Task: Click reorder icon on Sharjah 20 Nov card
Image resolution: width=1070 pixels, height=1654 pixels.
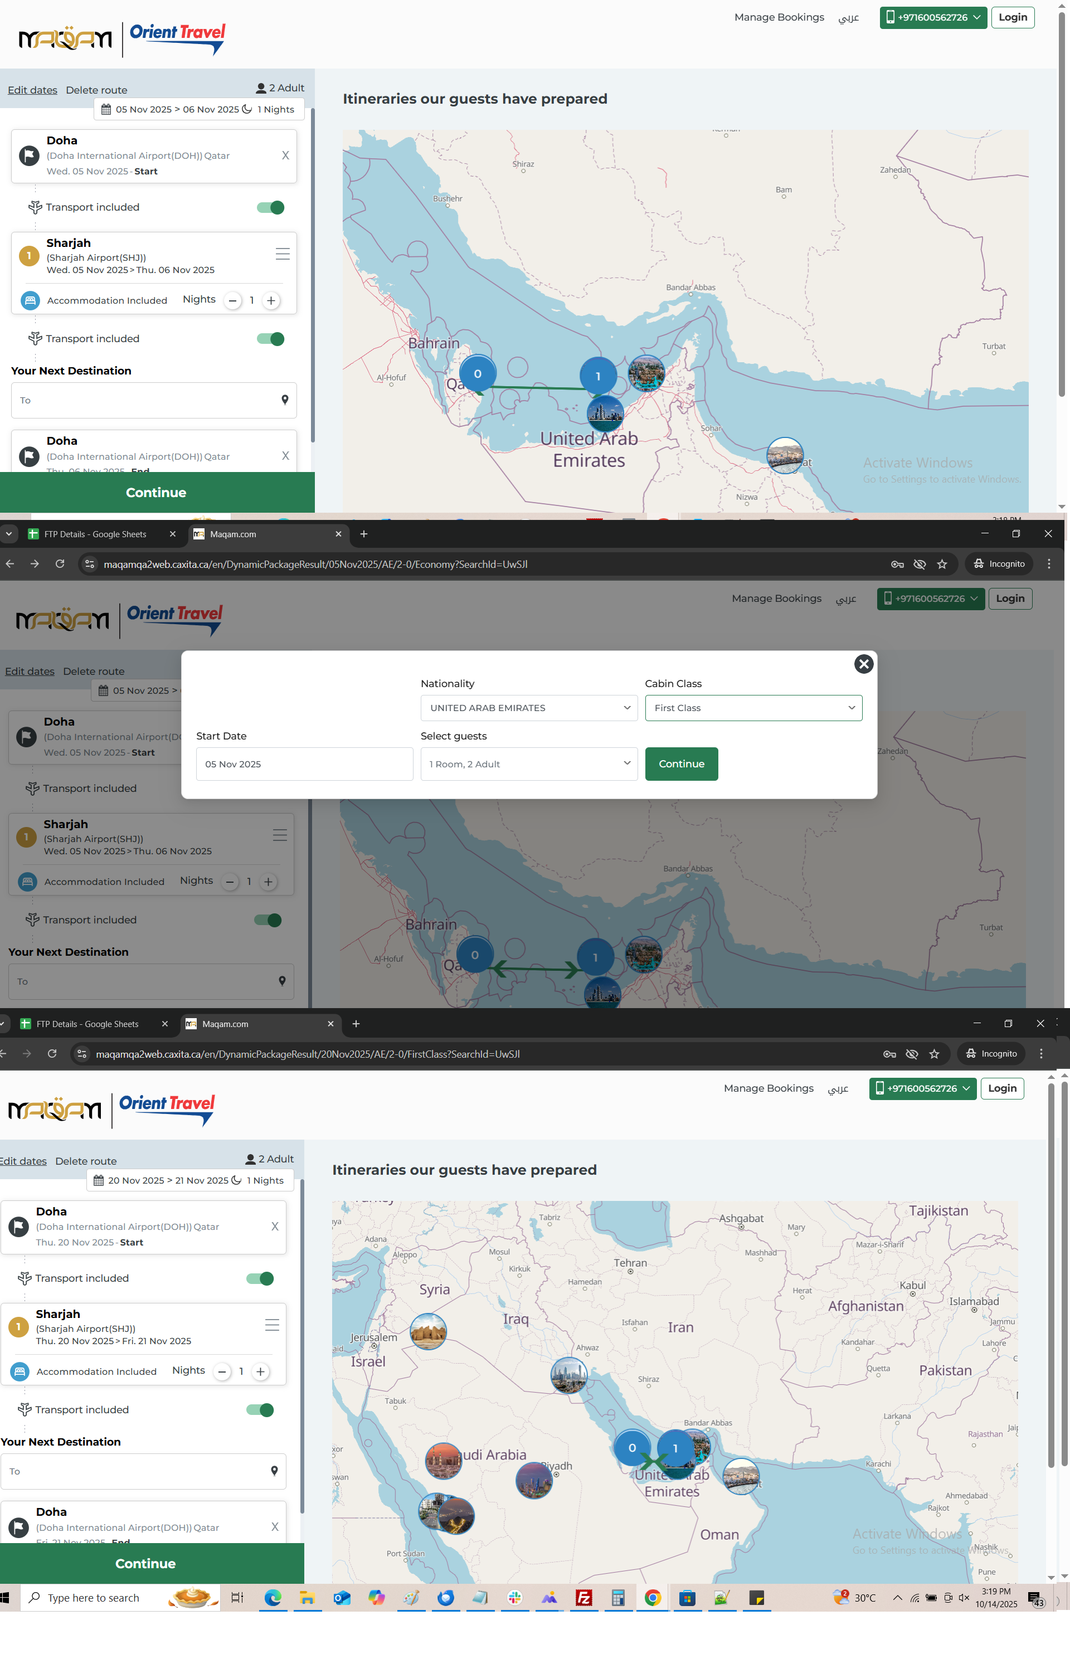Action: tap(271, 1325)
